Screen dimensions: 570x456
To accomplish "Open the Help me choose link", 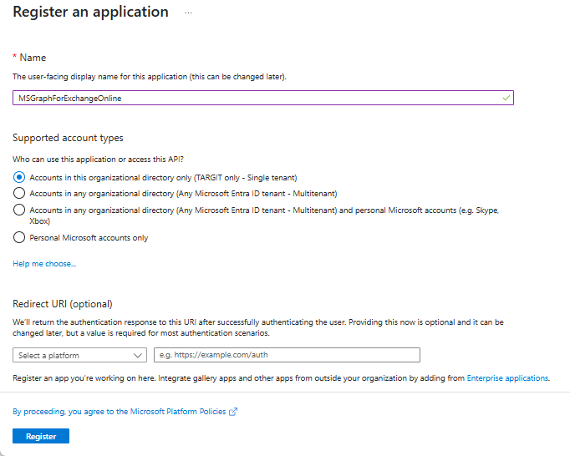I will coord(44,264).
